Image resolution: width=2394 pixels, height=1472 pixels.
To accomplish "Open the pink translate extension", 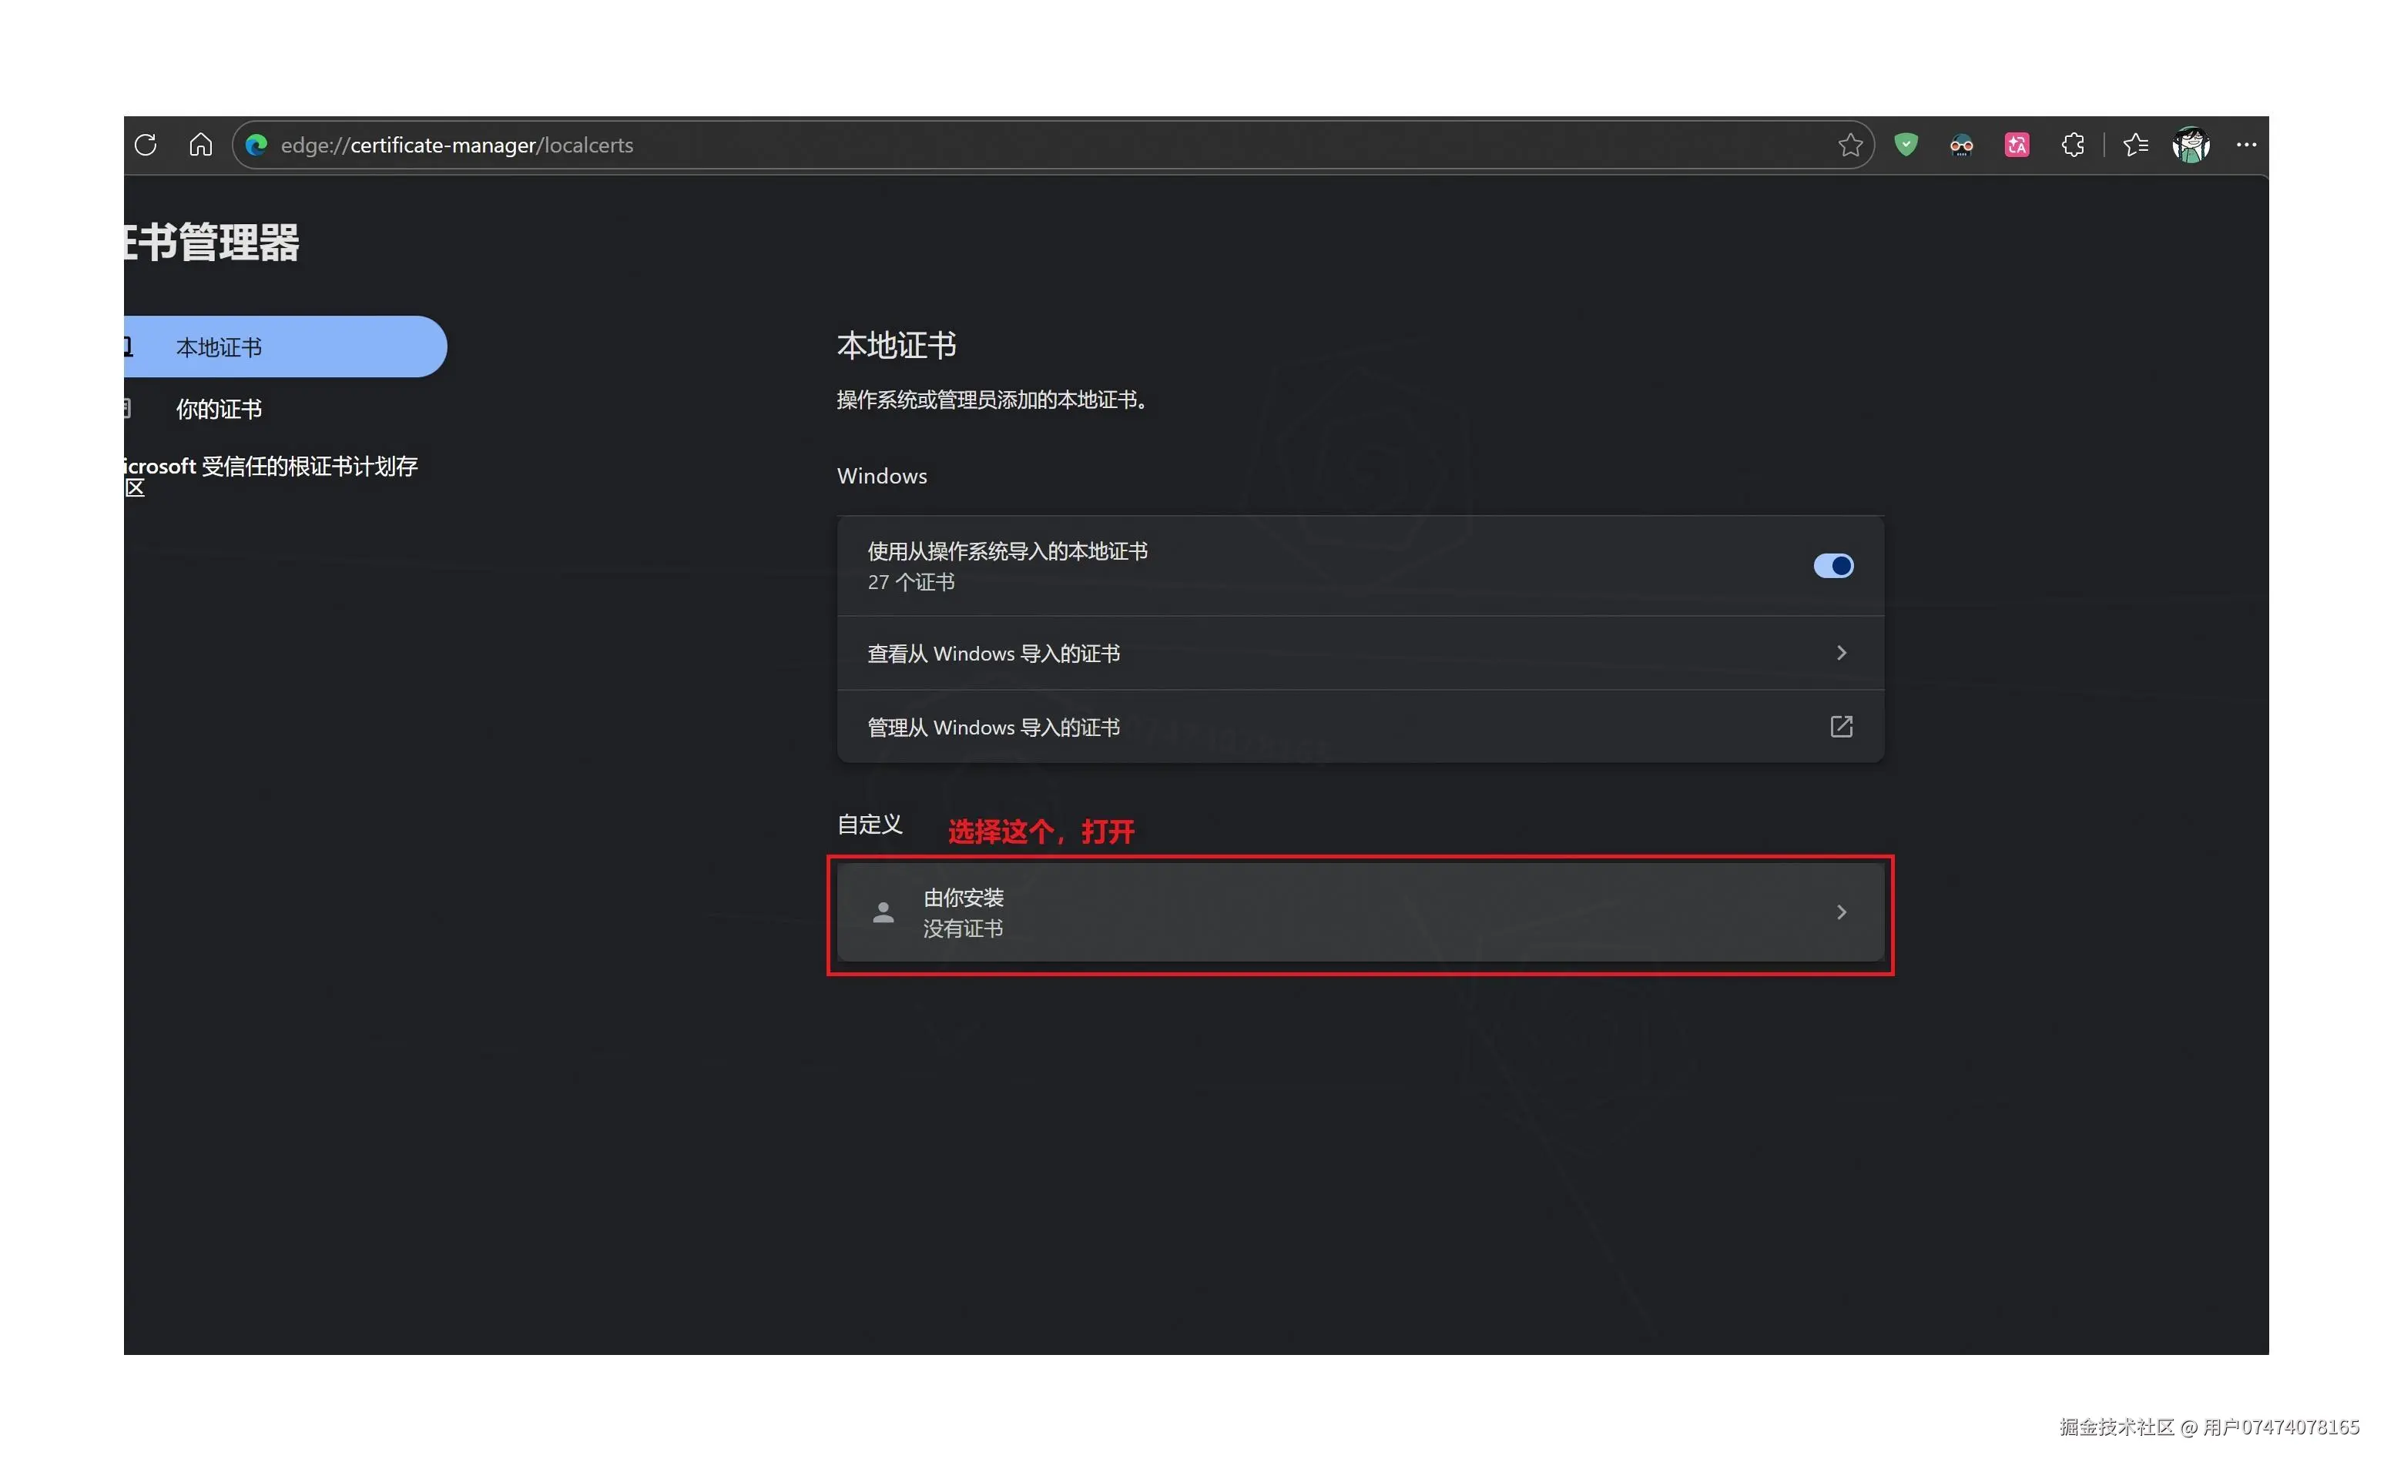I will (2016, 145).
